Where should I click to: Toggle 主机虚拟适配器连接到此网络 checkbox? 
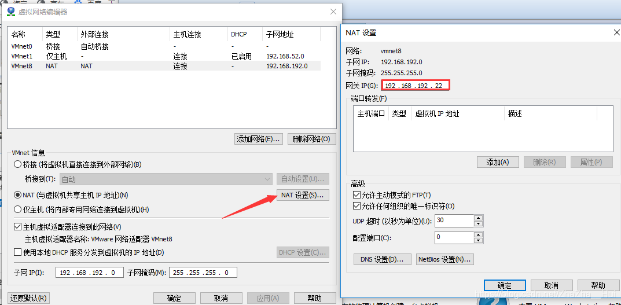click(x=17, y=227)
